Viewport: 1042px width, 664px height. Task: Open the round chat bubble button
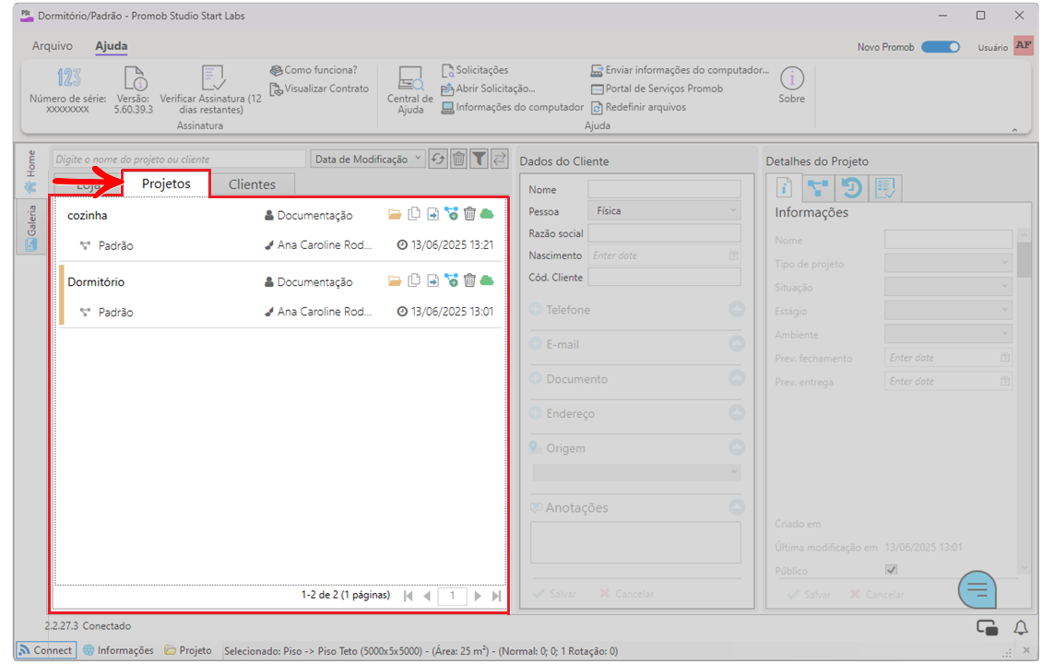coord(977,589)
